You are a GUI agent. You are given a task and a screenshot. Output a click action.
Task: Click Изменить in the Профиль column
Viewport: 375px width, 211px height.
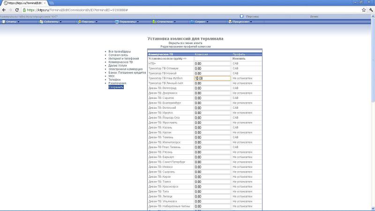(239, 59)
